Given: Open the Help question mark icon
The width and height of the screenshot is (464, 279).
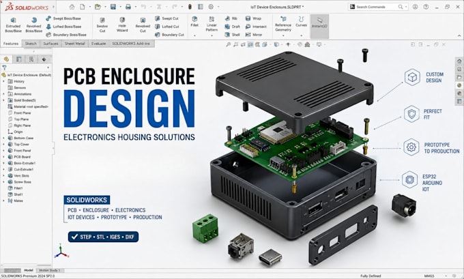Looking at the screenshot, I should (x=426, y=7).
